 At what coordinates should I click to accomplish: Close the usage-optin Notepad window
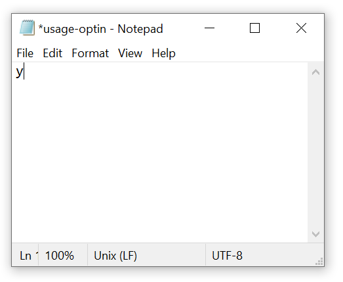point(301,28)
